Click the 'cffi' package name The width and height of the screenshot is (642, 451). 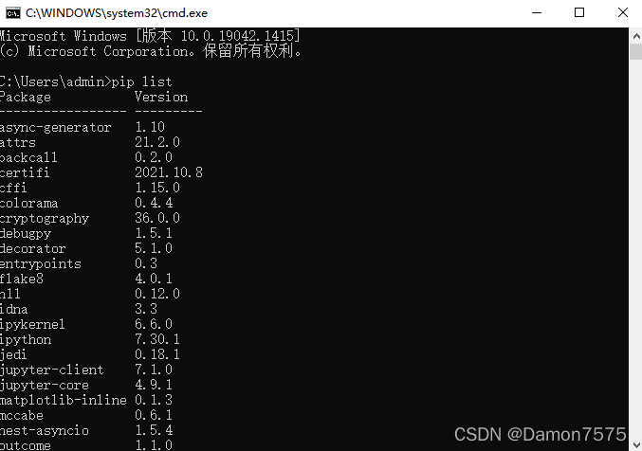[x=13, y=188]
